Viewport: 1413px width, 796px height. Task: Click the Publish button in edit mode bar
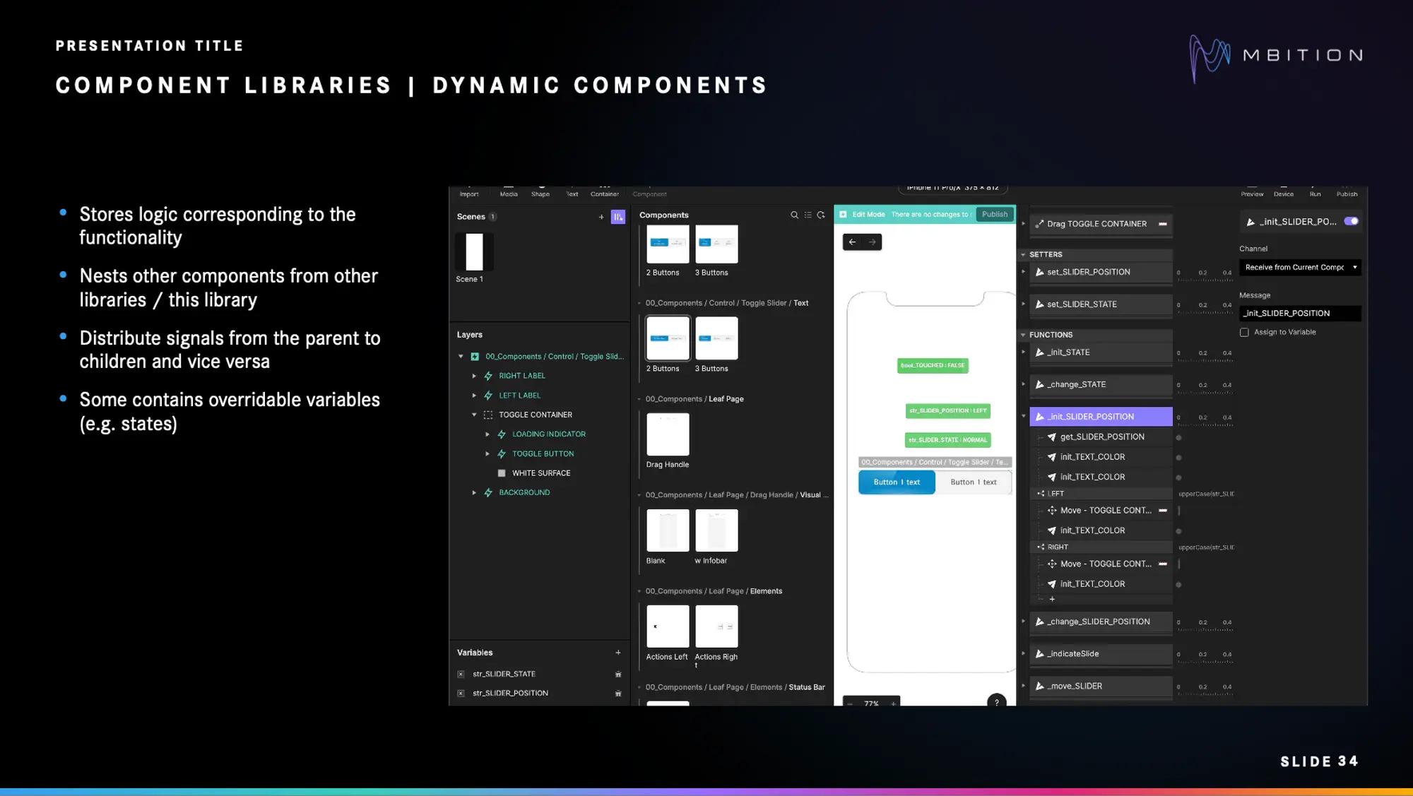click(995, 213)
